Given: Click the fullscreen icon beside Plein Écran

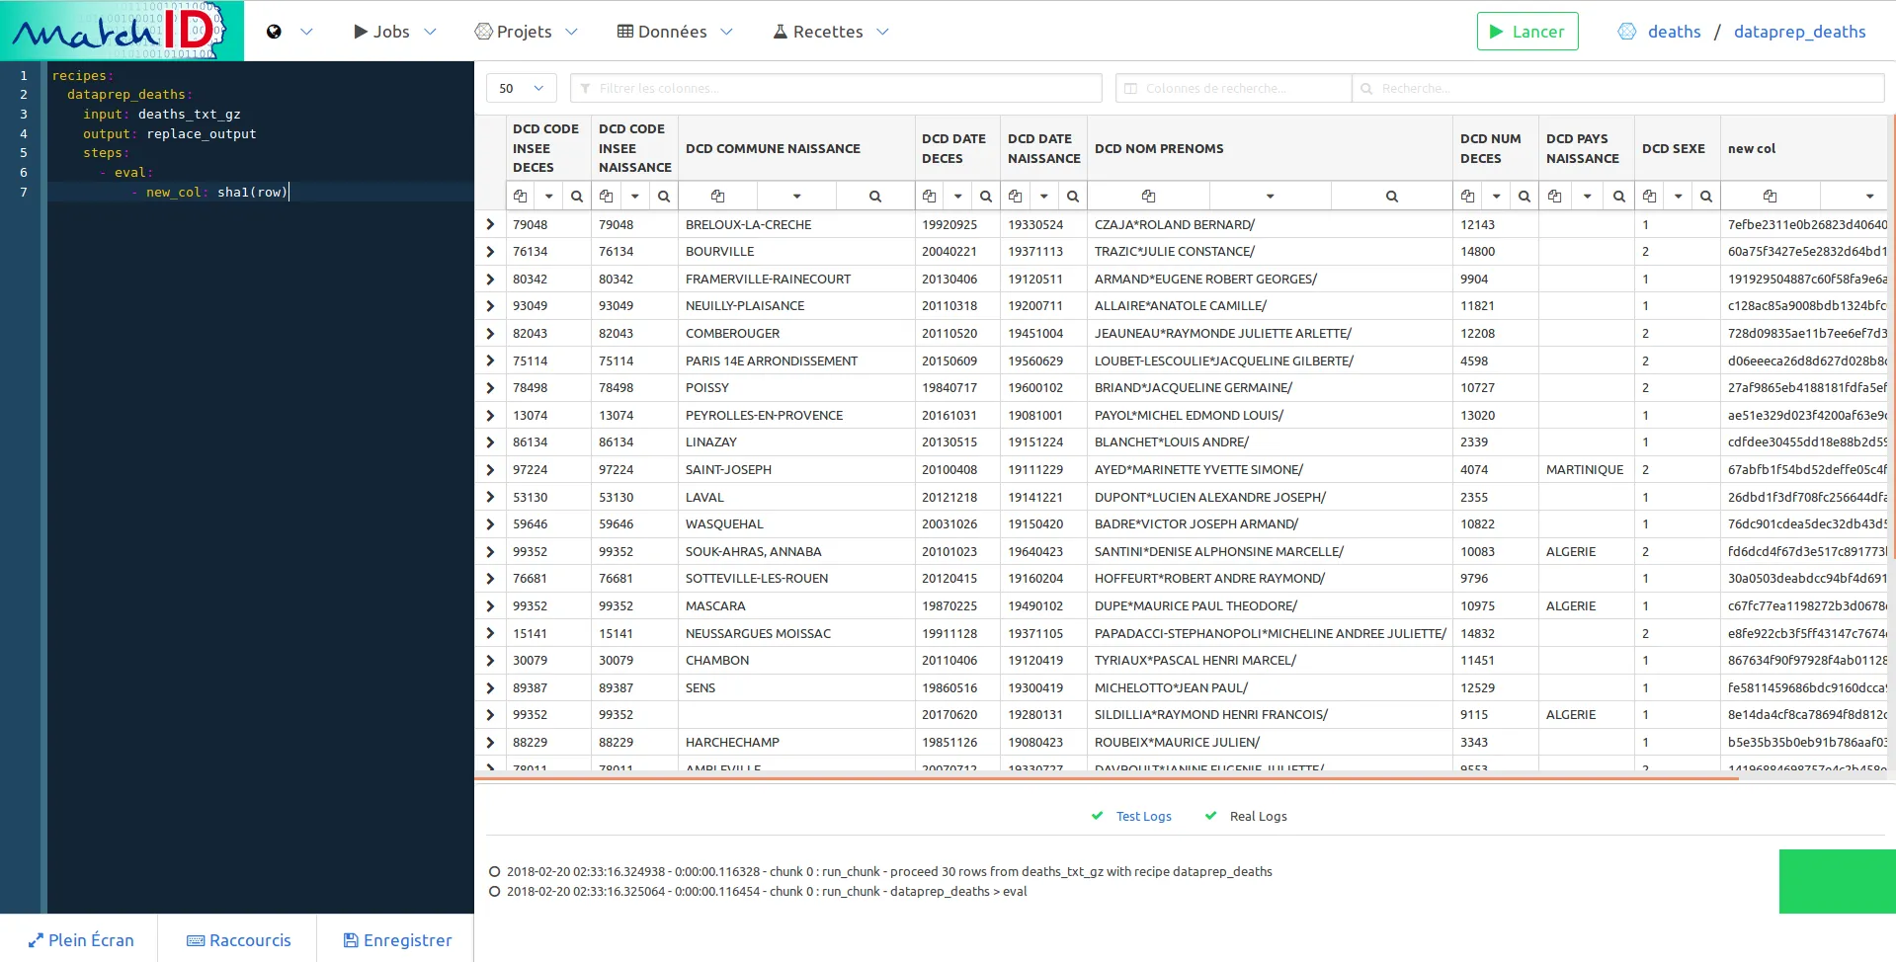Looking at the screenshot, I should point(37,939).
